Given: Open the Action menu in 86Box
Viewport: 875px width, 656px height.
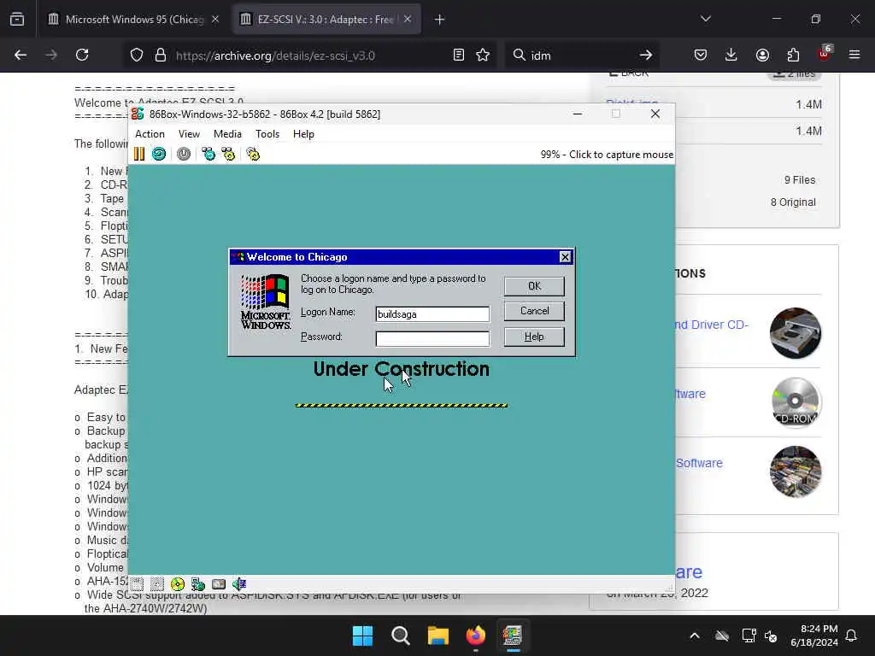Looking at the screenshot, I should pos(150,134).
